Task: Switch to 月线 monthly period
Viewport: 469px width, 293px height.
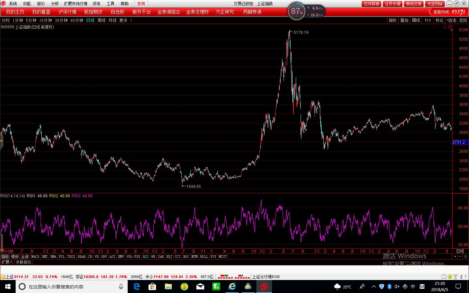Action: 112,20
